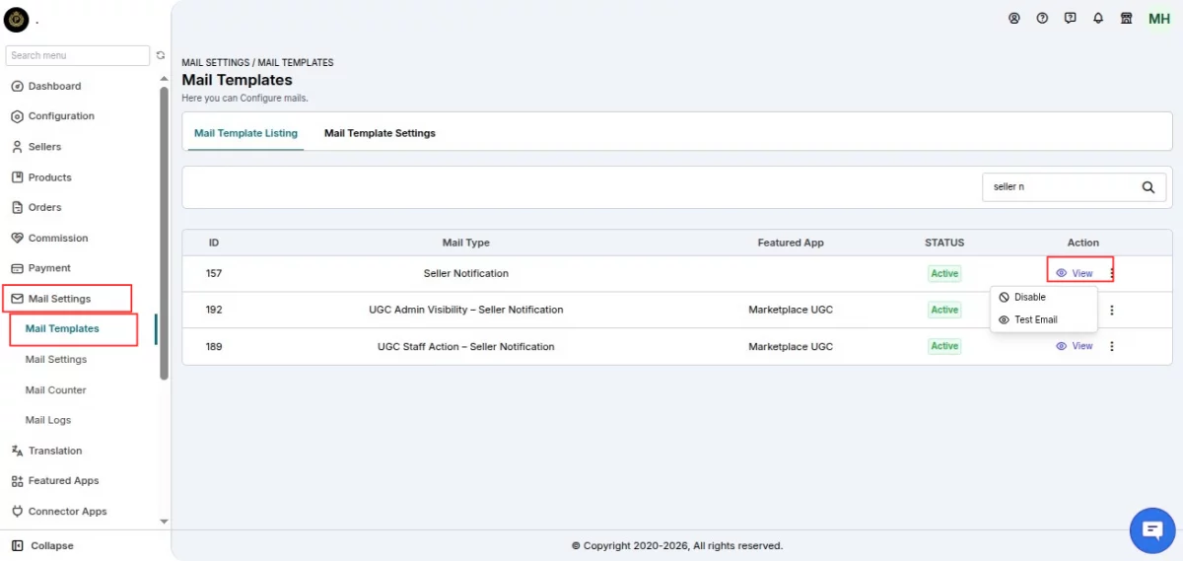Click Active status badge for ID 192
Image resolution: width=1183 pixels, height=561 pixels.
tap(944, 310)
